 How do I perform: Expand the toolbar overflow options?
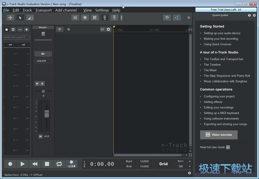pos(122,18)
